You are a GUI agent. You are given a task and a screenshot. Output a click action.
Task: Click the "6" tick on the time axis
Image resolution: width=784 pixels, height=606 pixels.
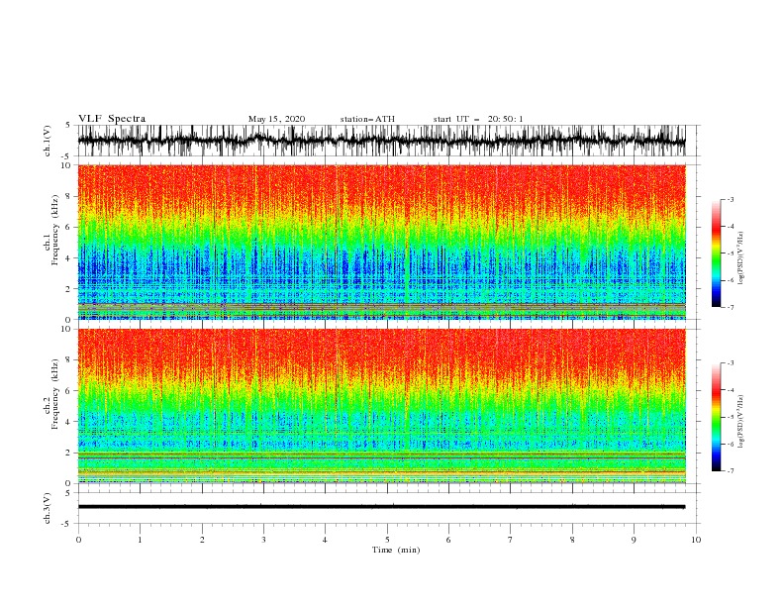[449, 540]
